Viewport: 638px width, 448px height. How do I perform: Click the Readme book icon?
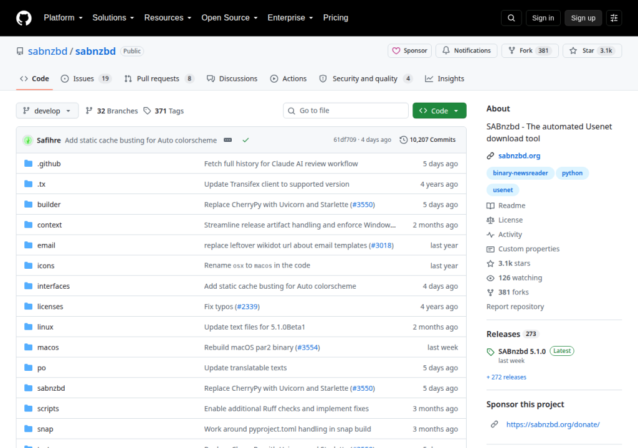pos(490,206)
